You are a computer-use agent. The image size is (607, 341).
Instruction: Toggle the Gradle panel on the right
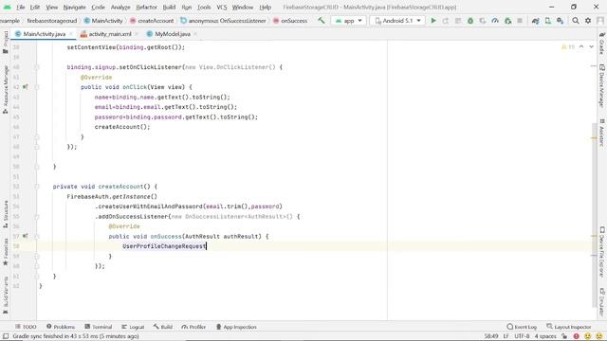point(601,43)
